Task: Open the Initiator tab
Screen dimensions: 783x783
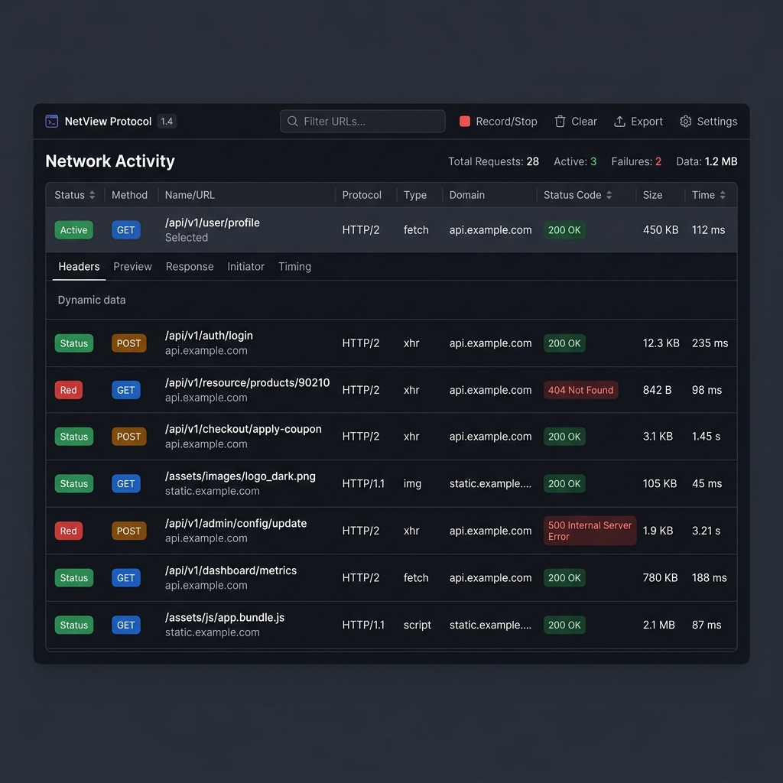Action: coord(245,267)
